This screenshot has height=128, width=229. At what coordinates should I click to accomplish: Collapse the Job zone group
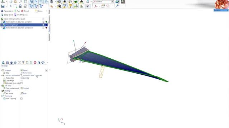click(1, 86)
